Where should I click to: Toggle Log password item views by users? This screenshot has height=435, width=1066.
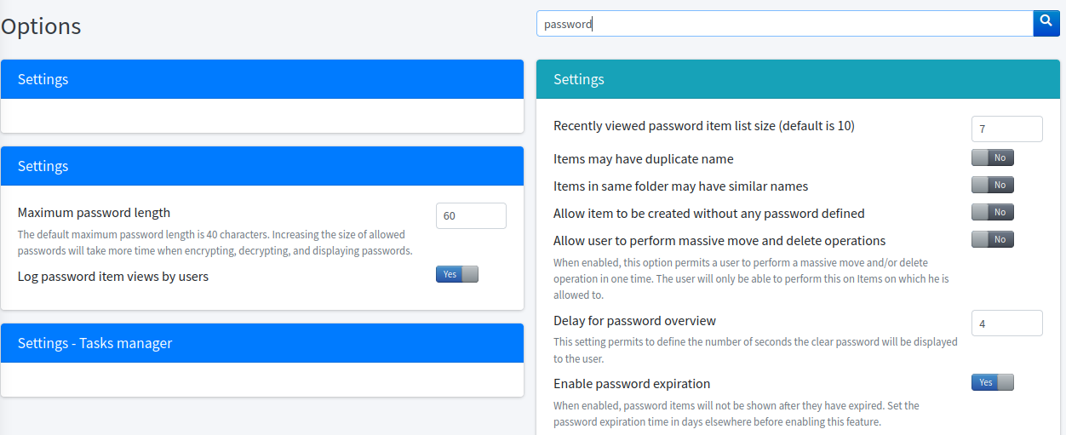click(457, 274)
